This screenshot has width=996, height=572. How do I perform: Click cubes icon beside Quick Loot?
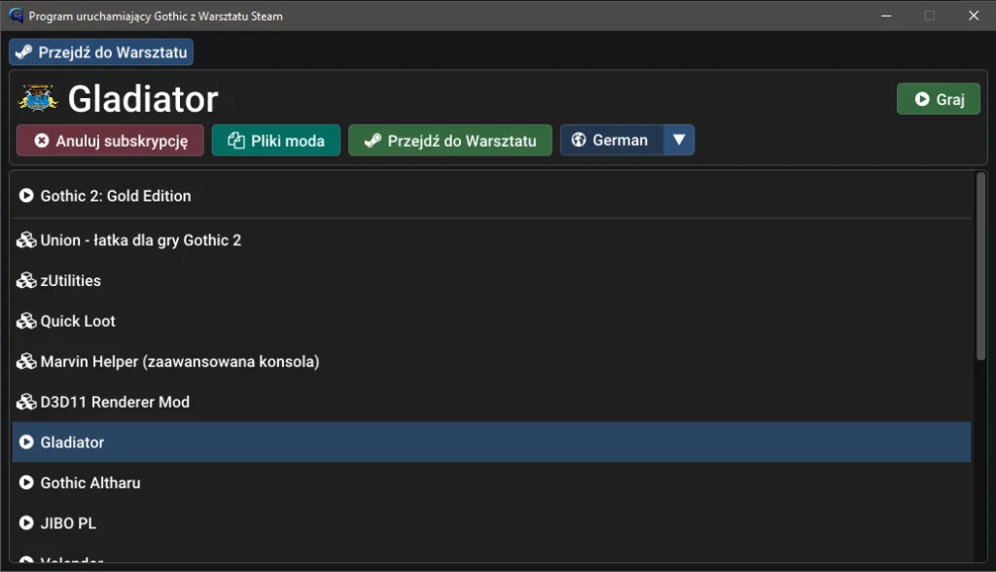[x=26, y=321]
